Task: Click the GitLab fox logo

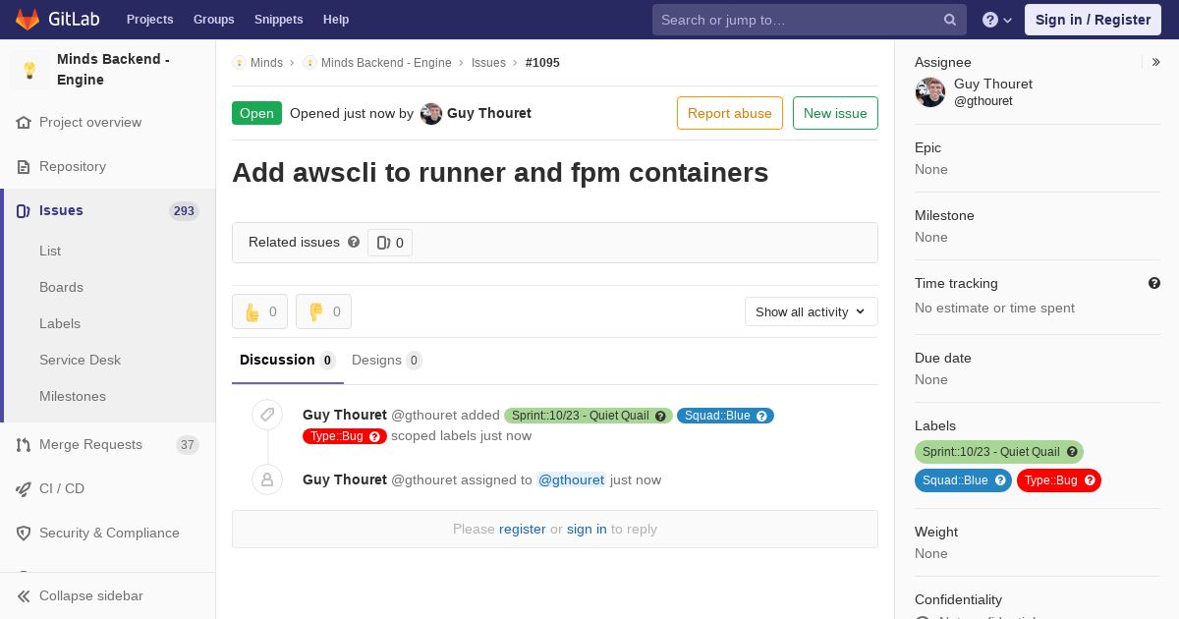Action: 27,19
